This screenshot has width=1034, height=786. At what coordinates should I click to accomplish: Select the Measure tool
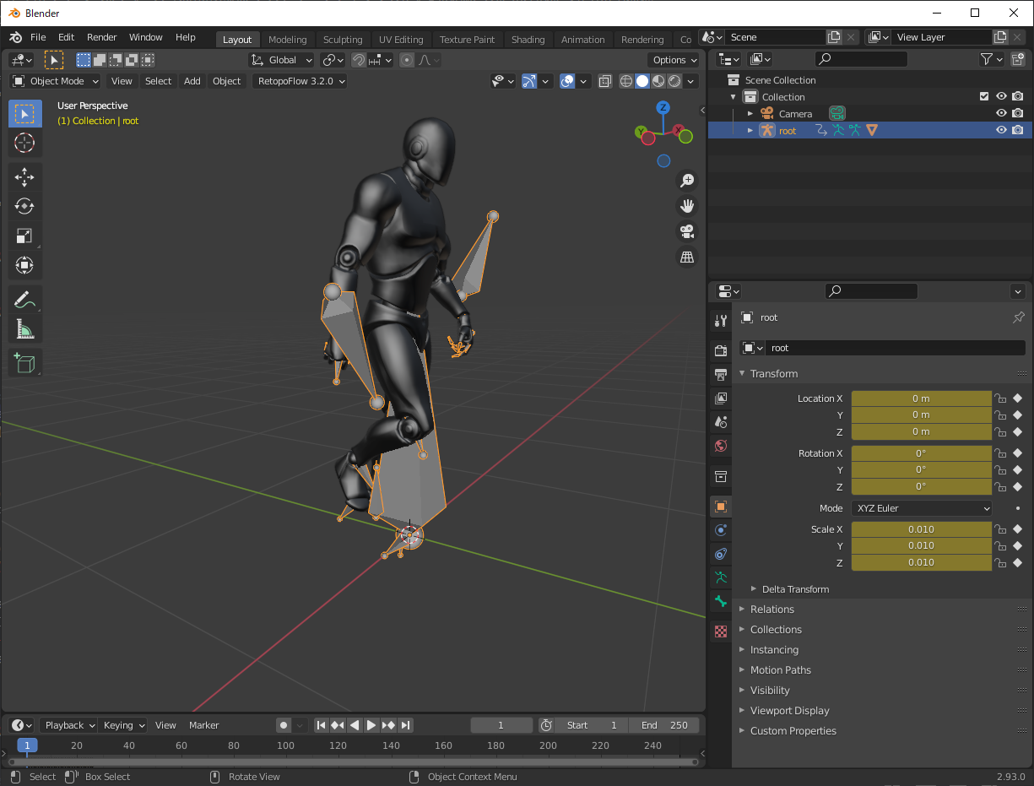coord(24,329)
